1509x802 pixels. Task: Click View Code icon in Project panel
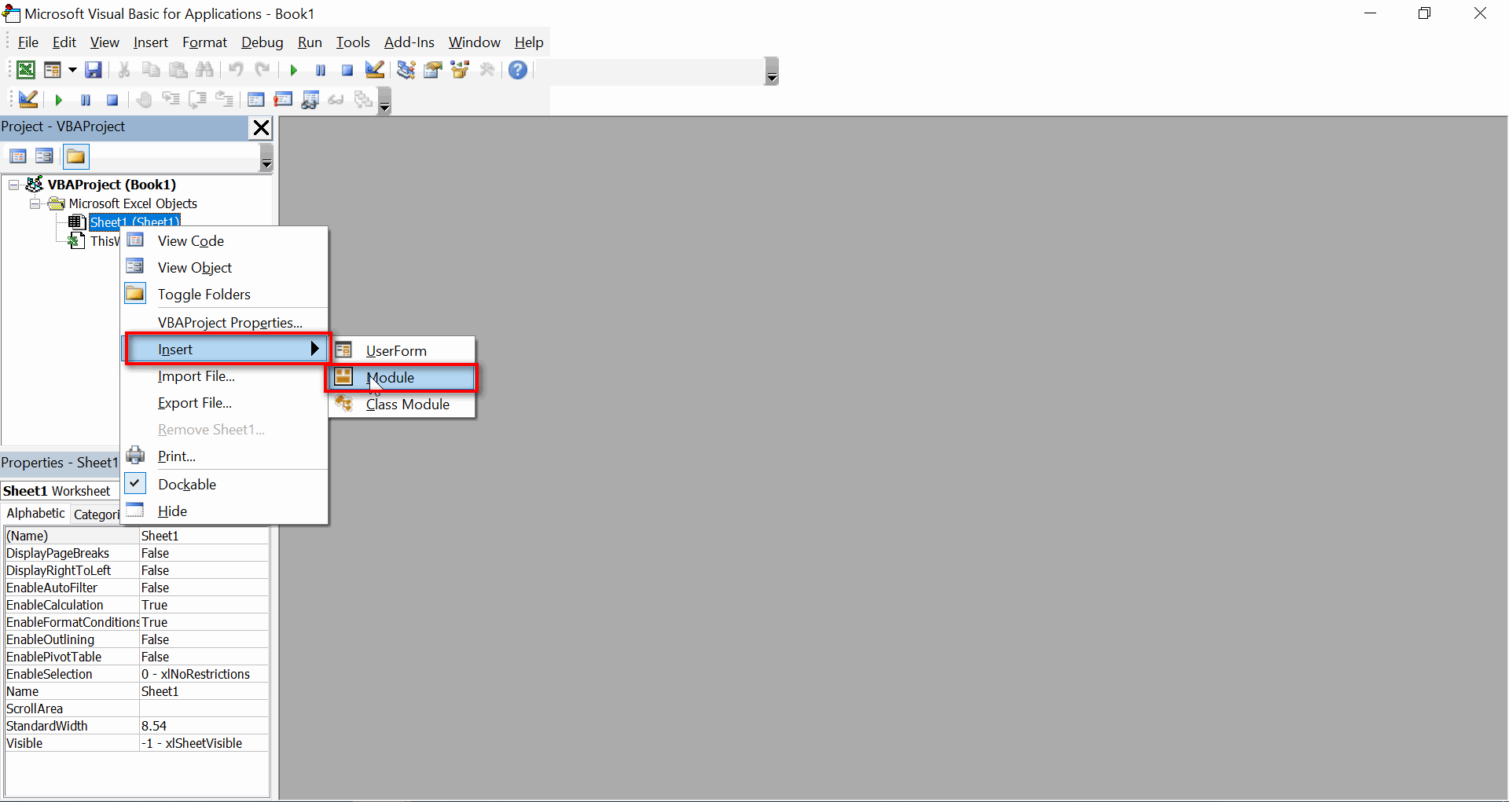coord(18,156)
